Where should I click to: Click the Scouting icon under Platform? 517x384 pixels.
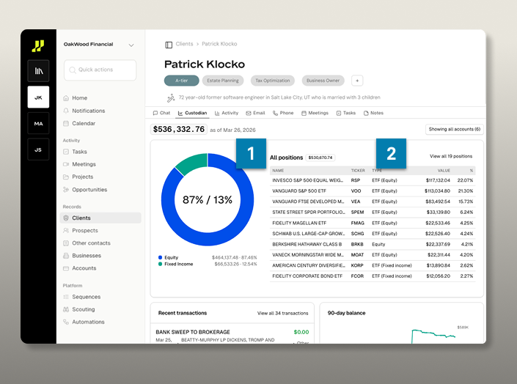(66, 309)
